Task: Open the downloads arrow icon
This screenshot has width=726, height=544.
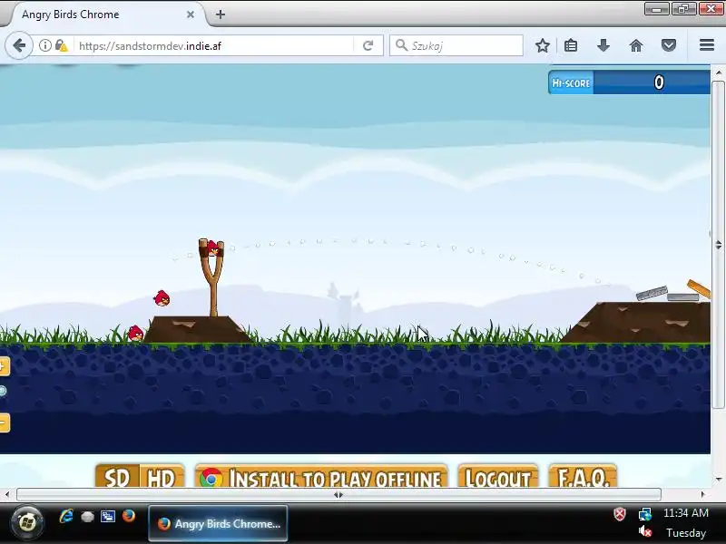Action: [603, 45]
